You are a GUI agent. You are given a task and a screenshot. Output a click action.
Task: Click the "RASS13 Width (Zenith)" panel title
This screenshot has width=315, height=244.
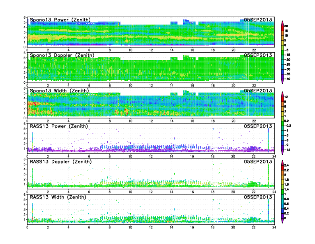click(58, 197)
